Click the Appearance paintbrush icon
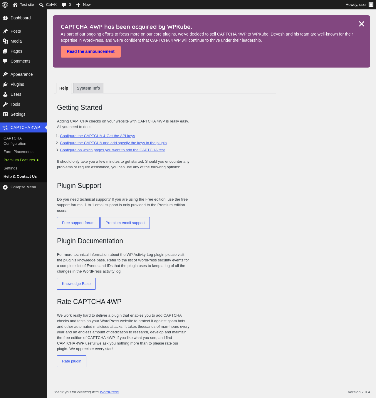Screen dimensions: 376x398 pos(5,74)
